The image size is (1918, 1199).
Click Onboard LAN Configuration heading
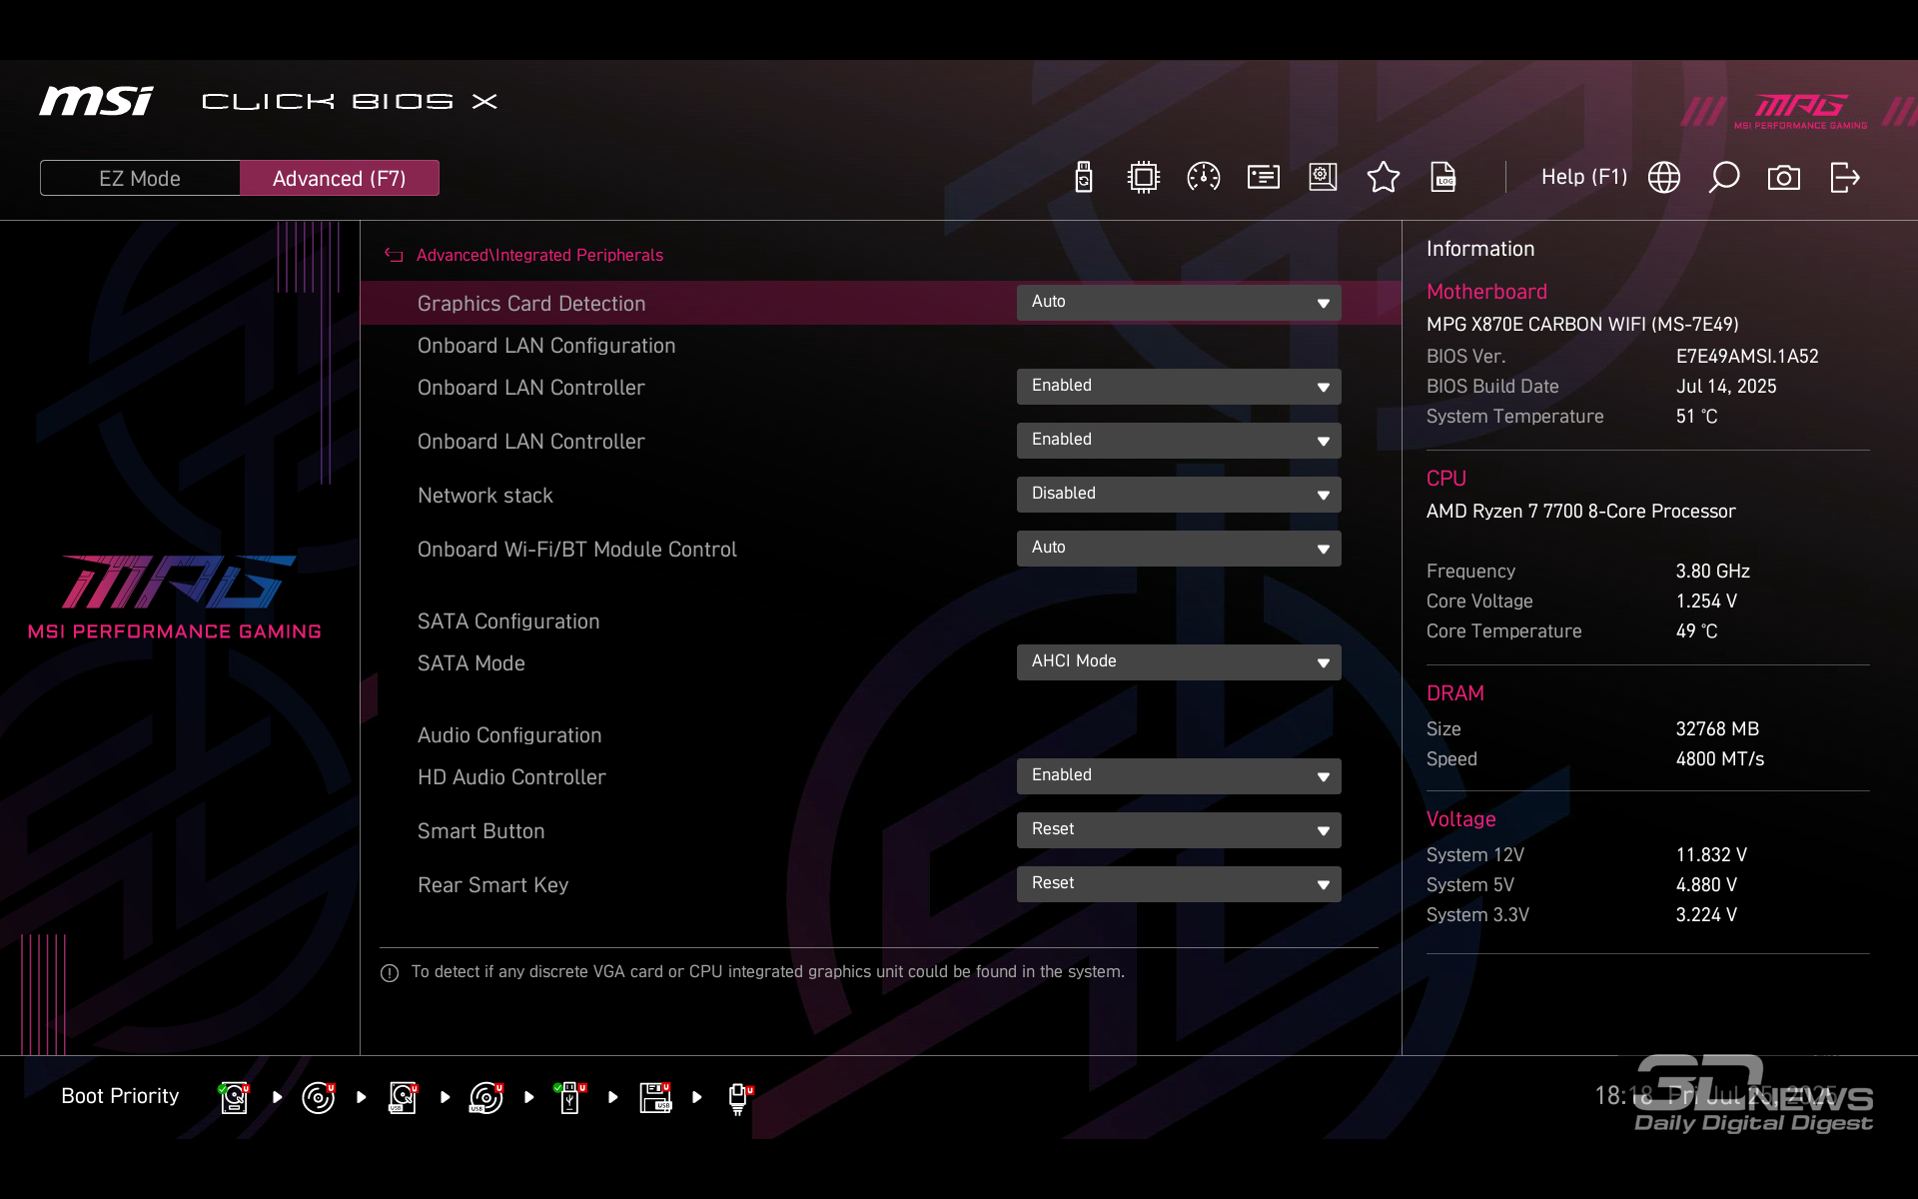[546, 346]
